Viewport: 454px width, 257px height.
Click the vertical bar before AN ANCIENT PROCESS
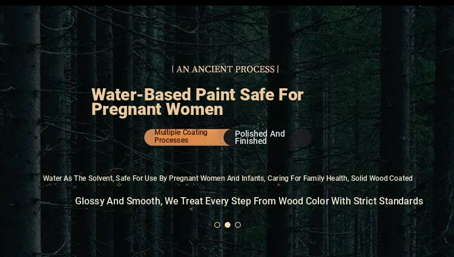pyautogui.click(x=173, y=70)
